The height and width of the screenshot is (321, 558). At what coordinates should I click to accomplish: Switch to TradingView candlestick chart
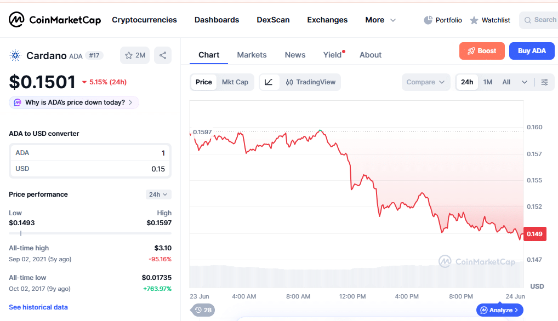click(311, 82)
